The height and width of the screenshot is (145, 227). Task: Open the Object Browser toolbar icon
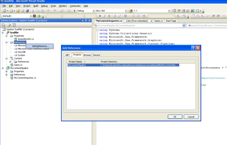183,11
